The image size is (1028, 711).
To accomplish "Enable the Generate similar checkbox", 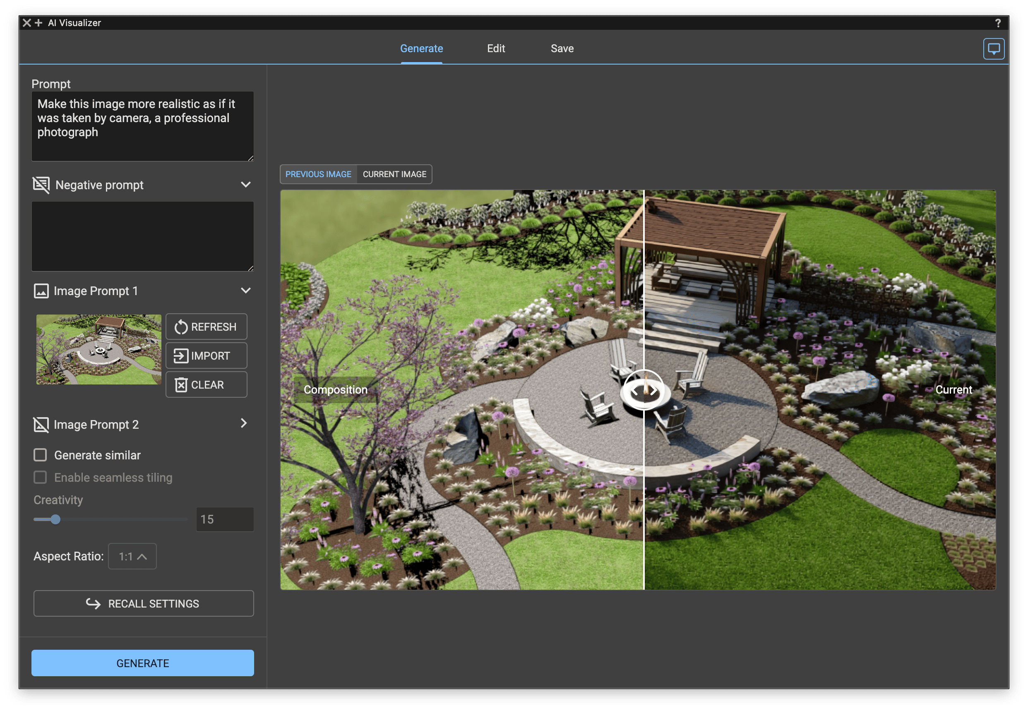I will tap(40, 455).
